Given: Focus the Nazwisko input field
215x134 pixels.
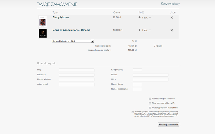Looking at the screenshot, I should (77, 75).
